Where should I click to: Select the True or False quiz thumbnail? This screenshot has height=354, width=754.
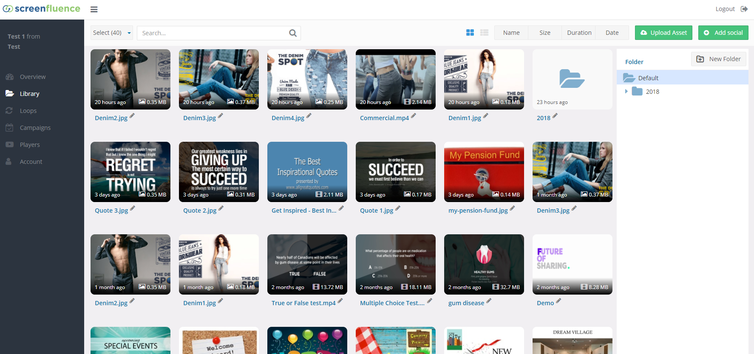tap(307, 264)
